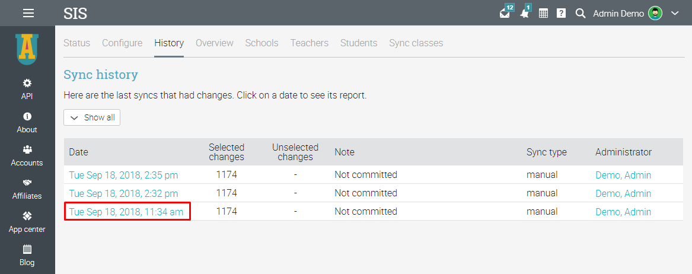Click the Admin Demo avatar picture
The height and width of the screenshot is (274, 692).
tap(655, 13)
